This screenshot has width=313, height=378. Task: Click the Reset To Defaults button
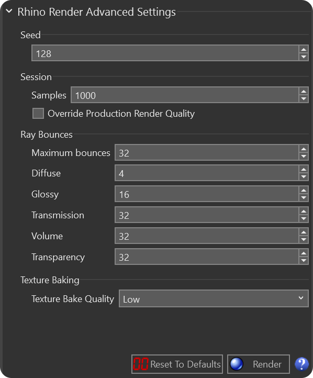pyautogui.click(x=177, y=364)
